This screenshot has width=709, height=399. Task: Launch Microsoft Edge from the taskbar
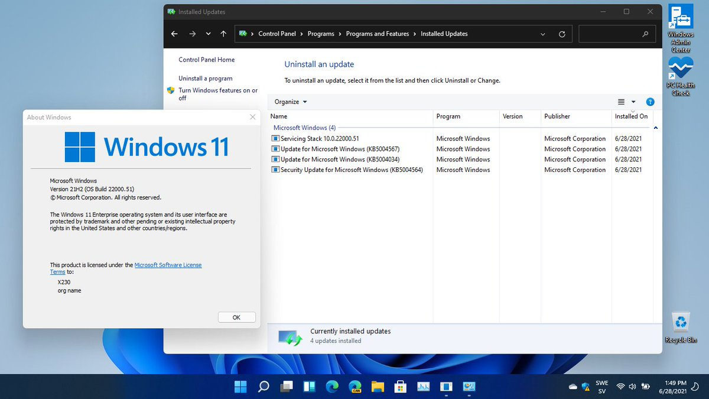click(x=332, y=387)
